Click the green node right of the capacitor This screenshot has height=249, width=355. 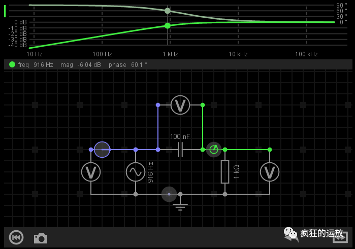pos(203,150)
